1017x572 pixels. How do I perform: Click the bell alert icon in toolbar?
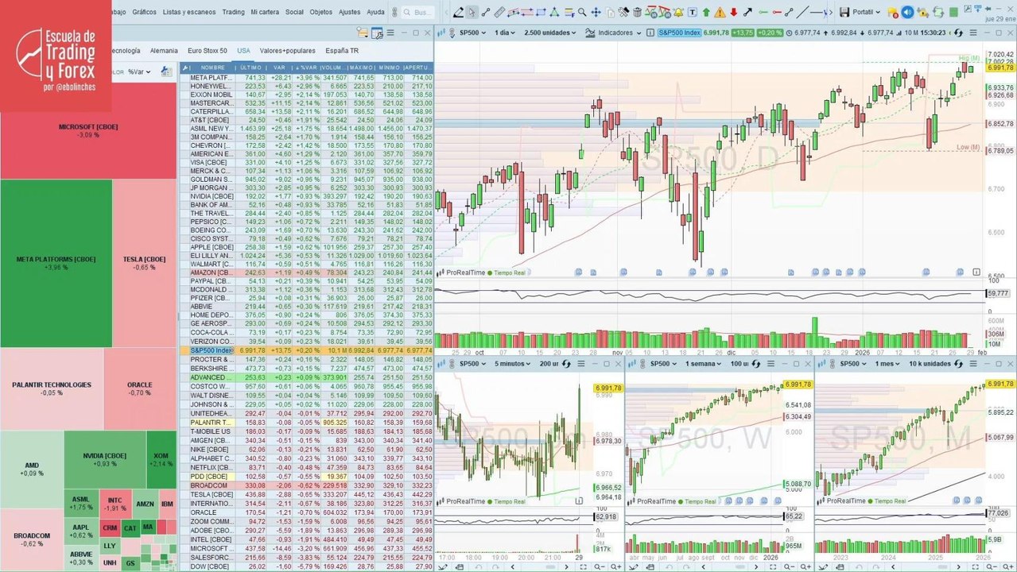coord(678,12)
